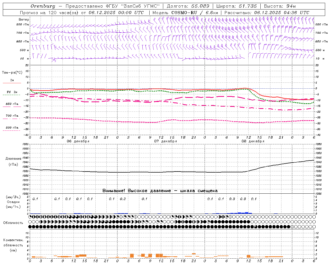329x263 pixels.
Task: Click the 'Тем-ра(°C)' temperature label
Action: (12, 73)
